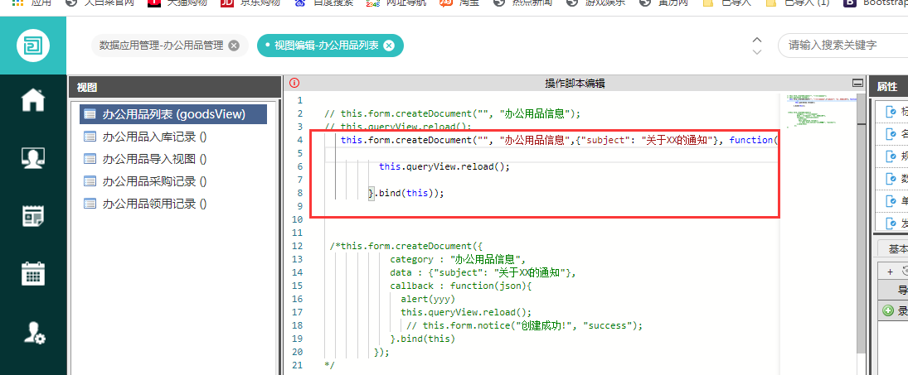Click line 12 /*this.form.createDocument({
Screen dimensions: 908x375
(x=406, y=246)
